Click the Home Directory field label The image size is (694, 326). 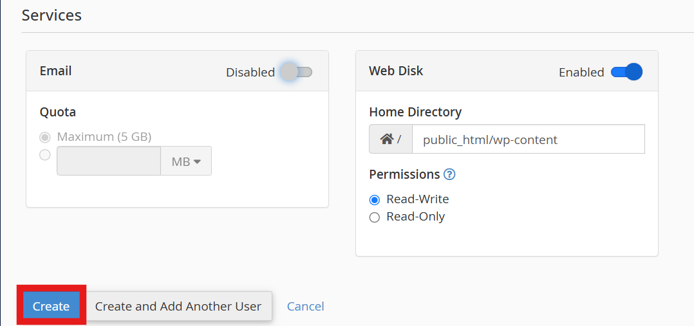pyautogui.click(x=415, y=112)
